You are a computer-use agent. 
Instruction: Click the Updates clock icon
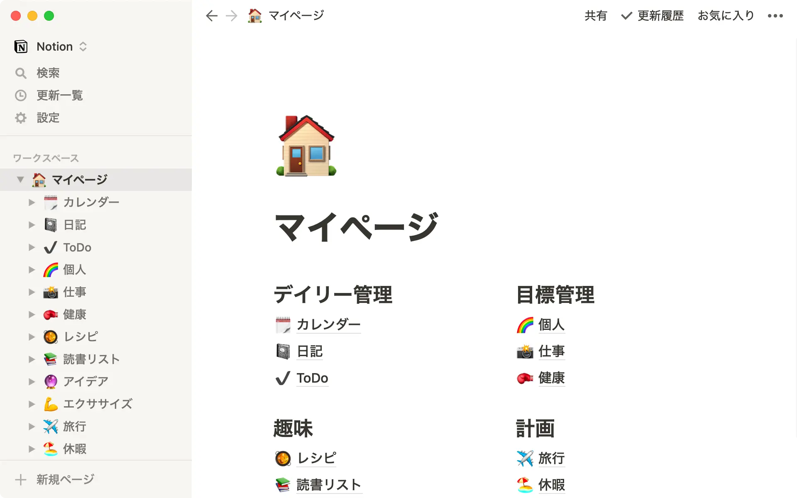coord(21,95)
